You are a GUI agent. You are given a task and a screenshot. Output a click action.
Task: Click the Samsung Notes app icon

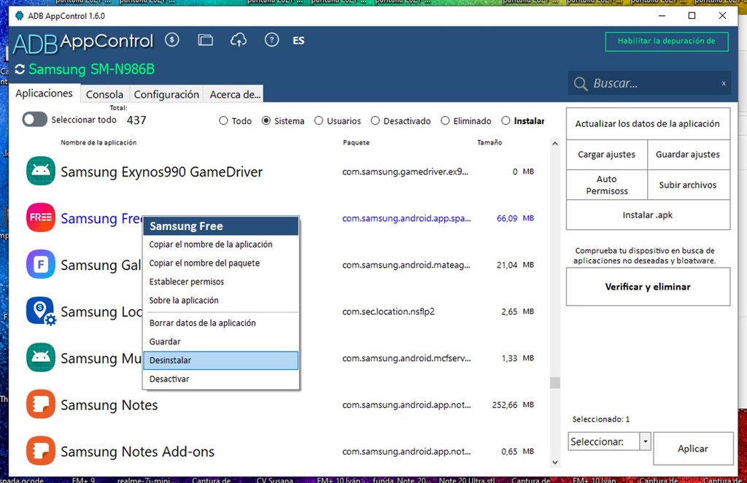point(41,405)
